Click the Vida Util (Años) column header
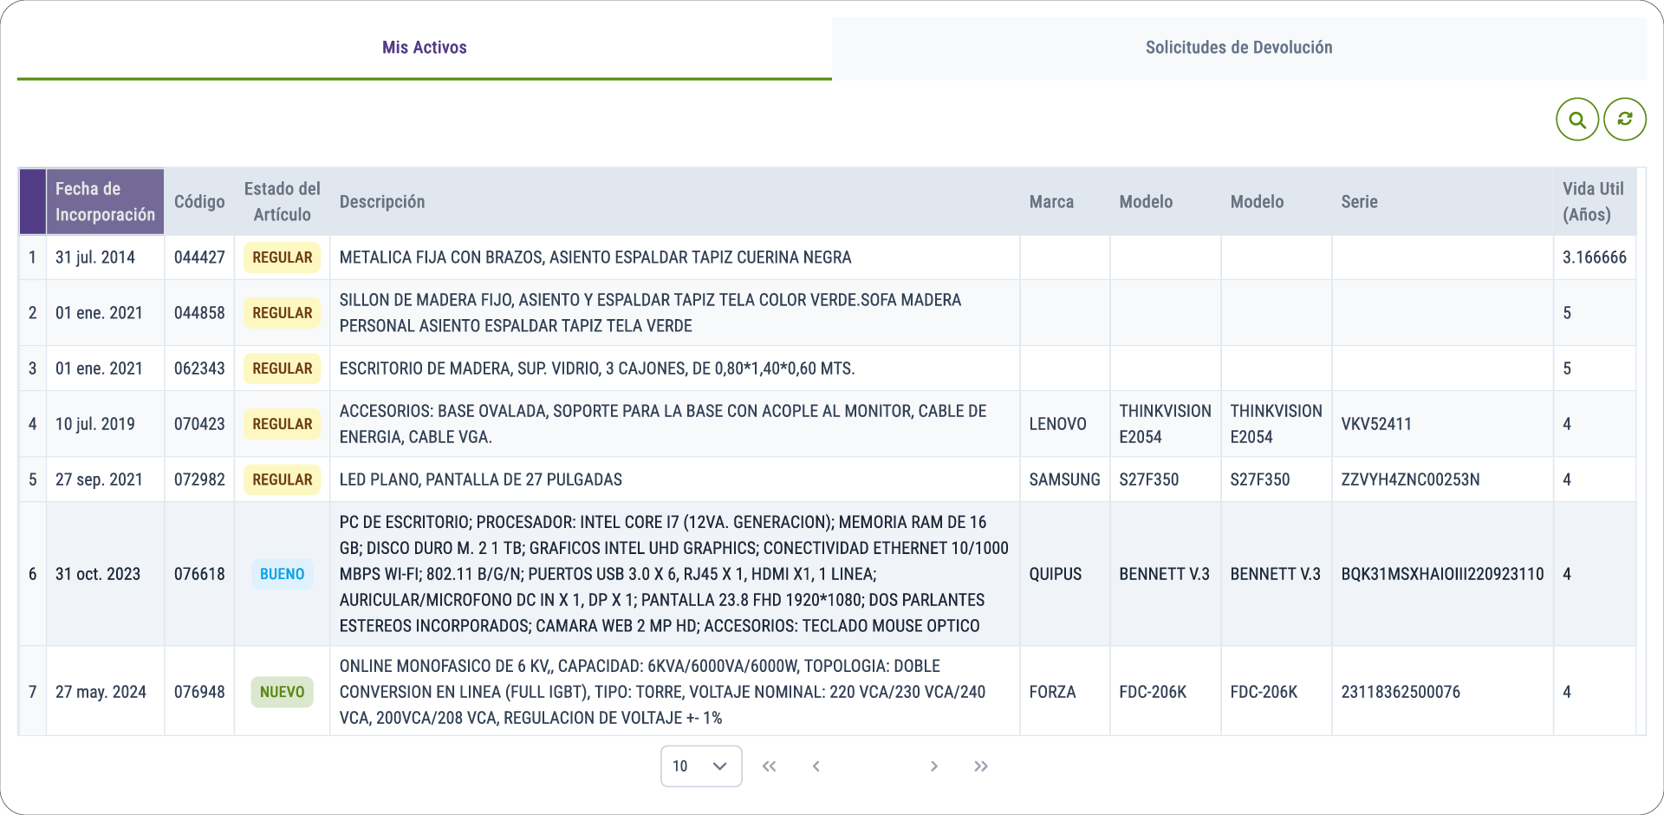The image size is (1664, 815). point(1592,202)
